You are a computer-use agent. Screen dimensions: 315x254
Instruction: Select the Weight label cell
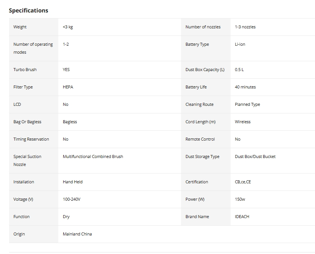click(34, 27)
